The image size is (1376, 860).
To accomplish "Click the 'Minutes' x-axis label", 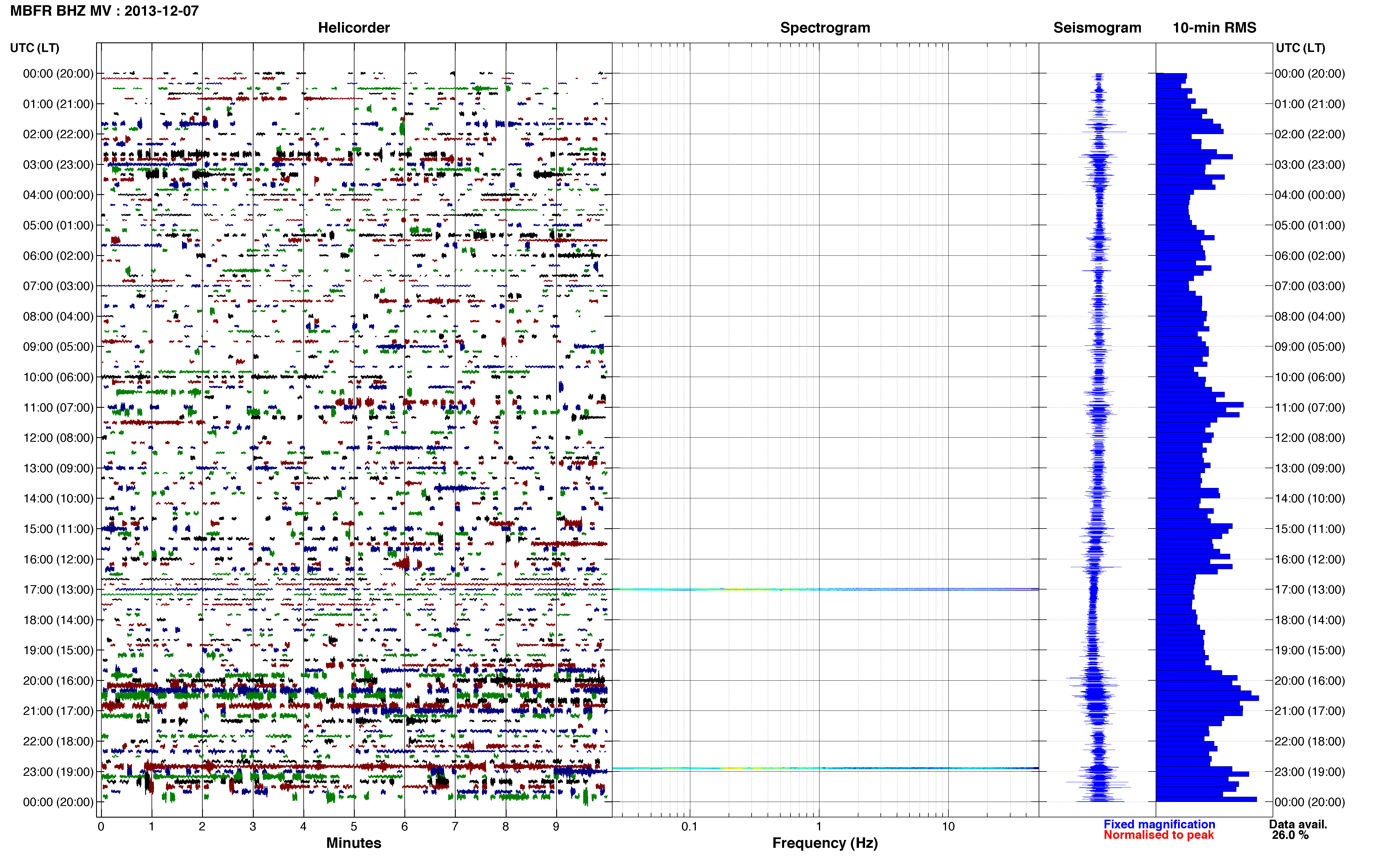I will pyautogui.click(x=353, y=843).
